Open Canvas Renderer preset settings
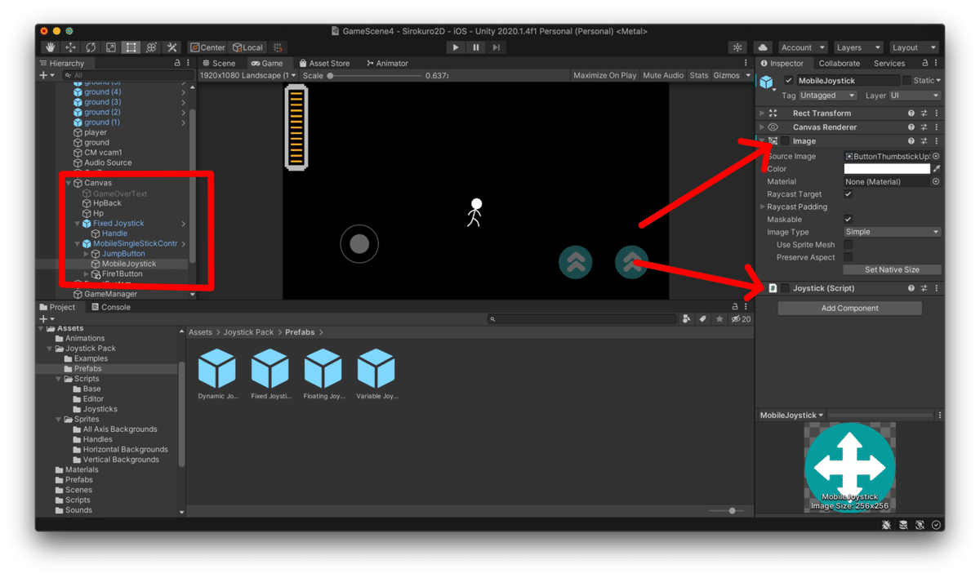Image resolution: width=980 pixels, height=578 pixels. (x=924, y=127)
